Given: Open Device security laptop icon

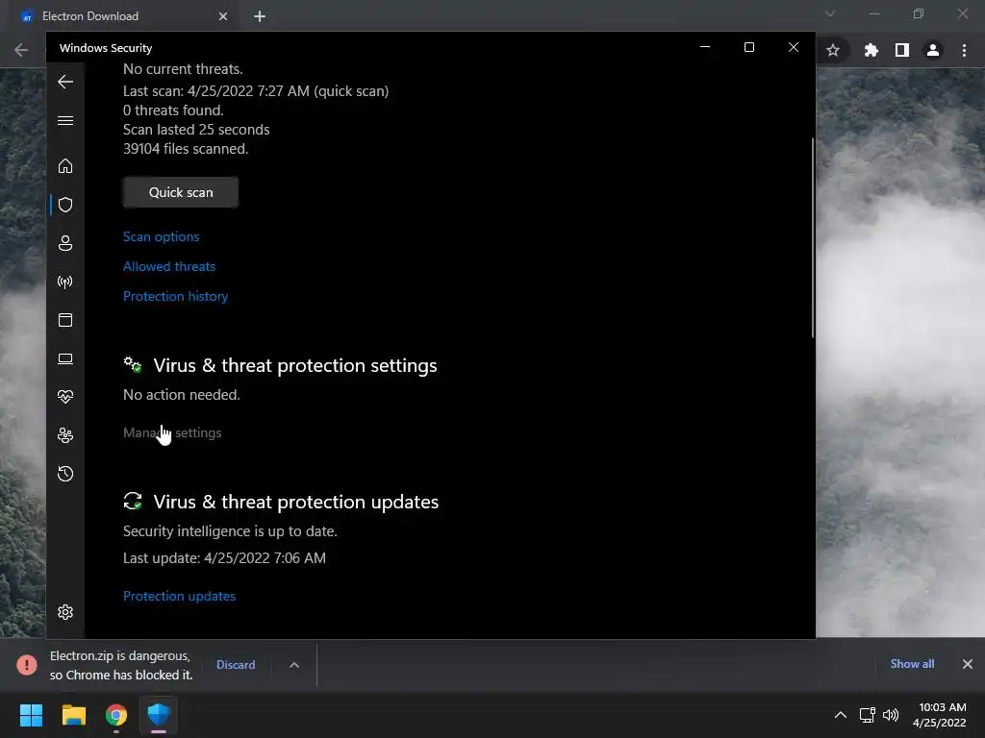Looking at the screenshot, I should click(65, 358).
